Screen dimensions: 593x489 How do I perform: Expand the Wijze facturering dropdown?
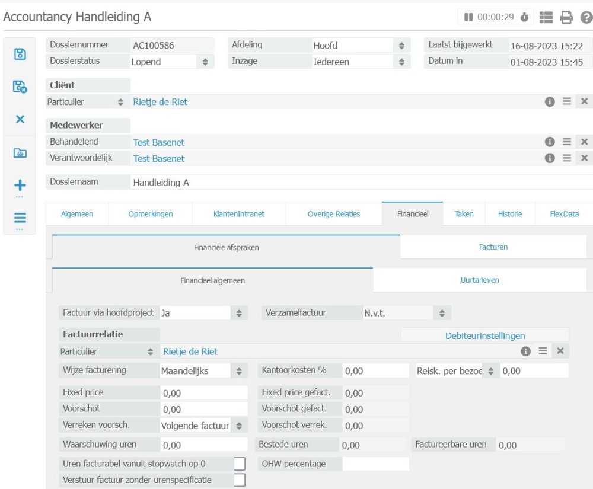coord(238,371)
